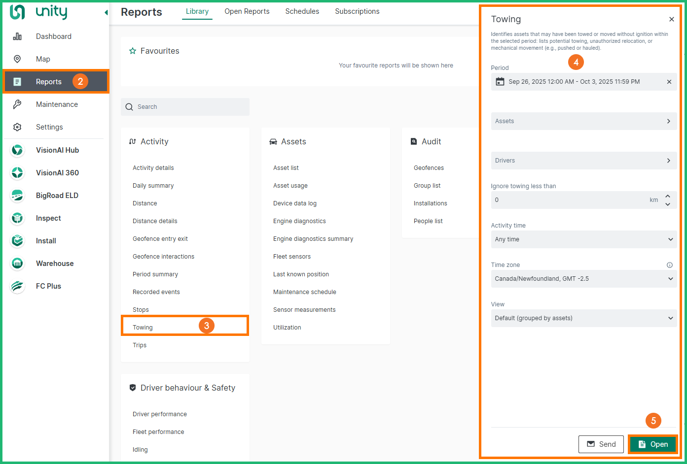Switch to the Schedules tab
687x464 pixels.
302,11
